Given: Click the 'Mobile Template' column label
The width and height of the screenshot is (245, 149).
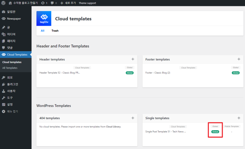Looking at the screenshot, I should (232, 126).
